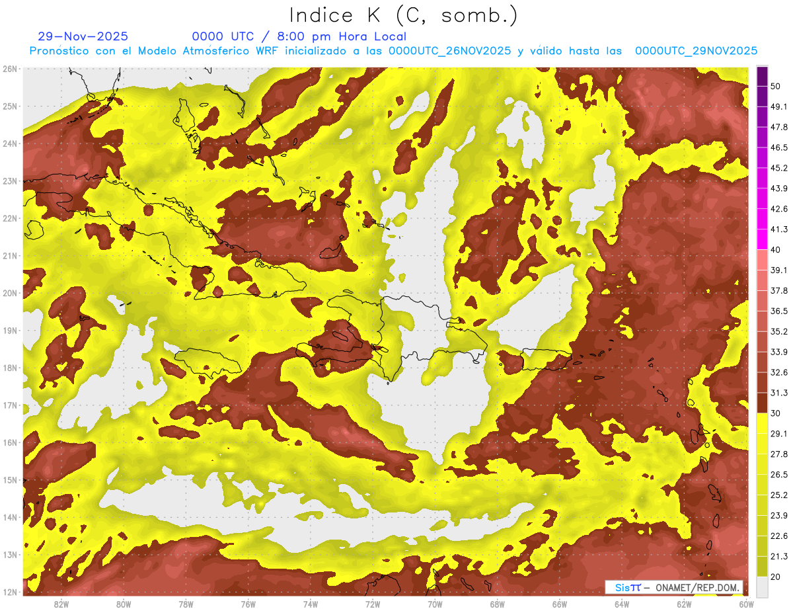
Task: Click the latitude label "22N"
Action: tap(10, 218)
